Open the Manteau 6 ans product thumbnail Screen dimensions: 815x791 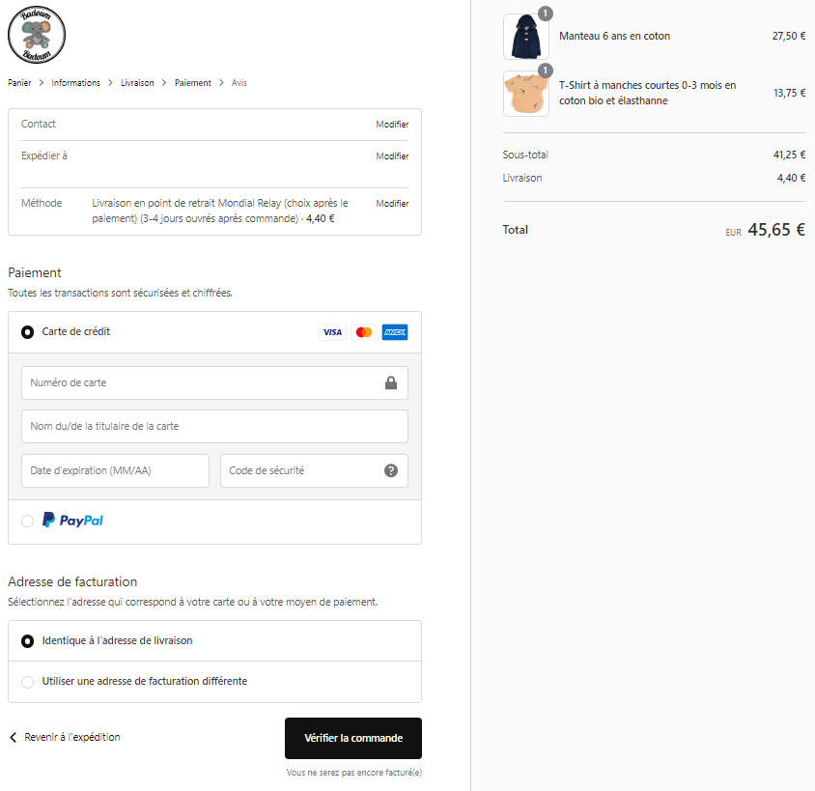pyautogui.click(x=526, y=37)
